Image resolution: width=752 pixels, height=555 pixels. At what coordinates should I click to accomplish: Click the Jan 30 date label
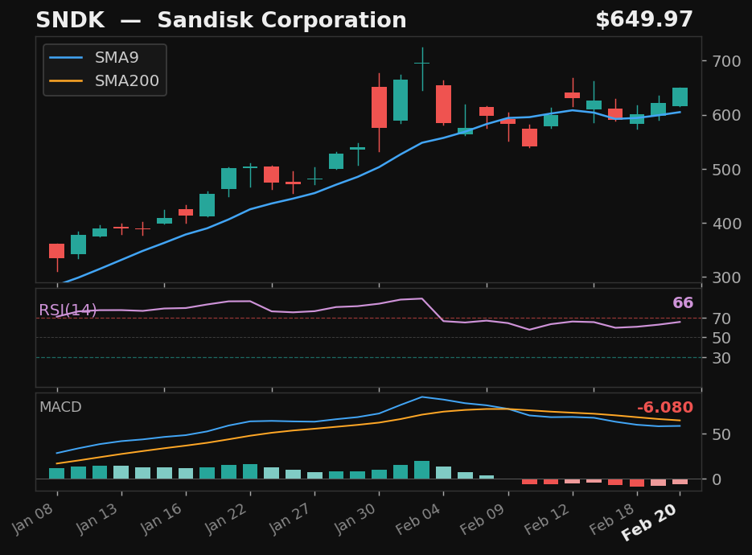tap(355, 518)
